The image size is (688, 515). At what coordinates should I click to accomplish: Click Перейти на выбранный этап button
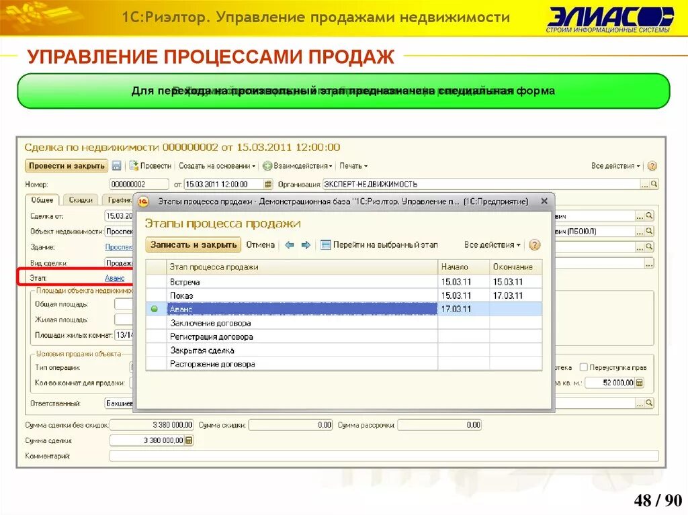pos(379,245)
